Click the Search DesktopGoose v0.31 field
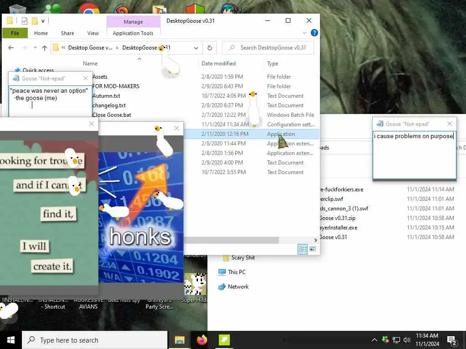The height and width of the screenshot is (349, 466). pyautogui.click(x=268, y=47)
